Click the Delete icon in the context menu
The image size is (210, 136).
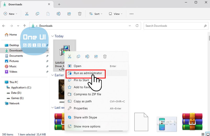coord(105,56)
